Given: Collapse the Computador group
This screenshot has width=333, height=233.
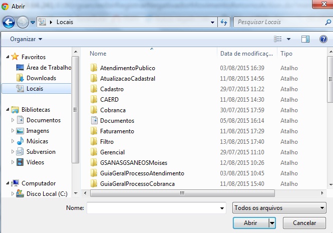Looking at the screenshot, I should pyautogui.click(x=8, y=183).
